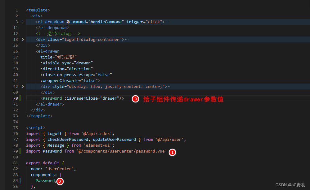The image size is (310, 190).
Task: Click the 'UserCenter' name value
Action: pos(59,169)
